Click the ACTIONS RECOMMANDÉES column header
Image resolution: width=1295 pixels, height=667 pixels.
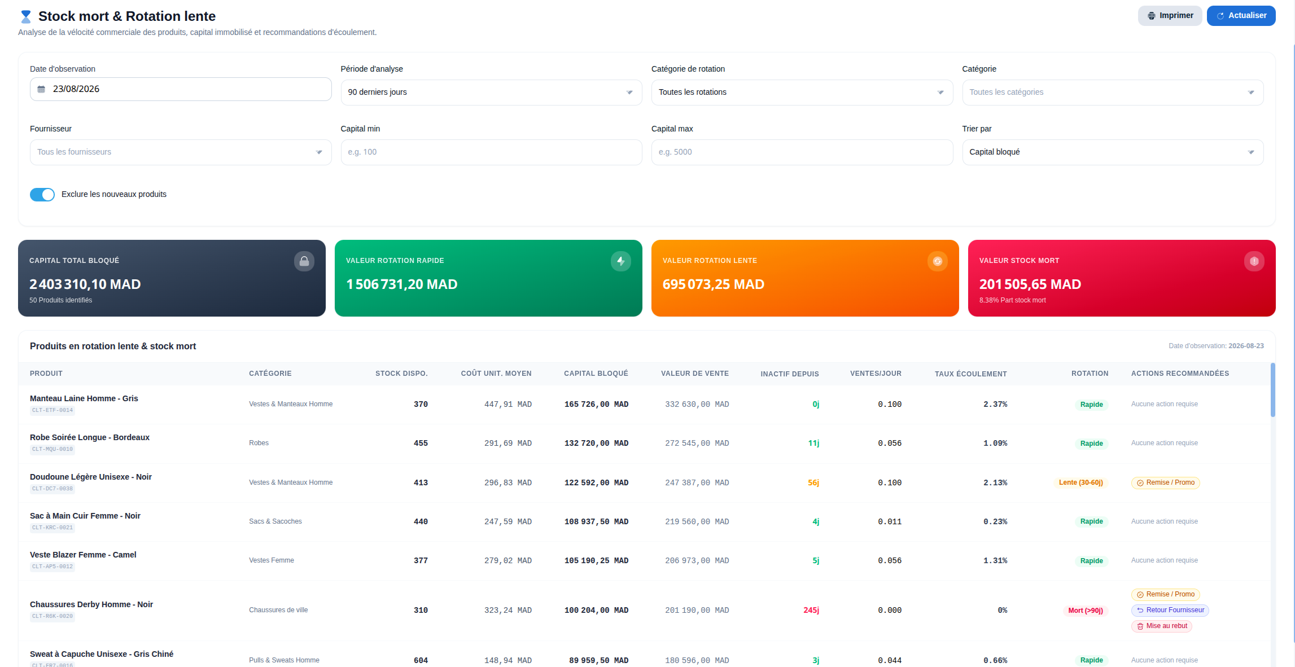point(1180,374)
